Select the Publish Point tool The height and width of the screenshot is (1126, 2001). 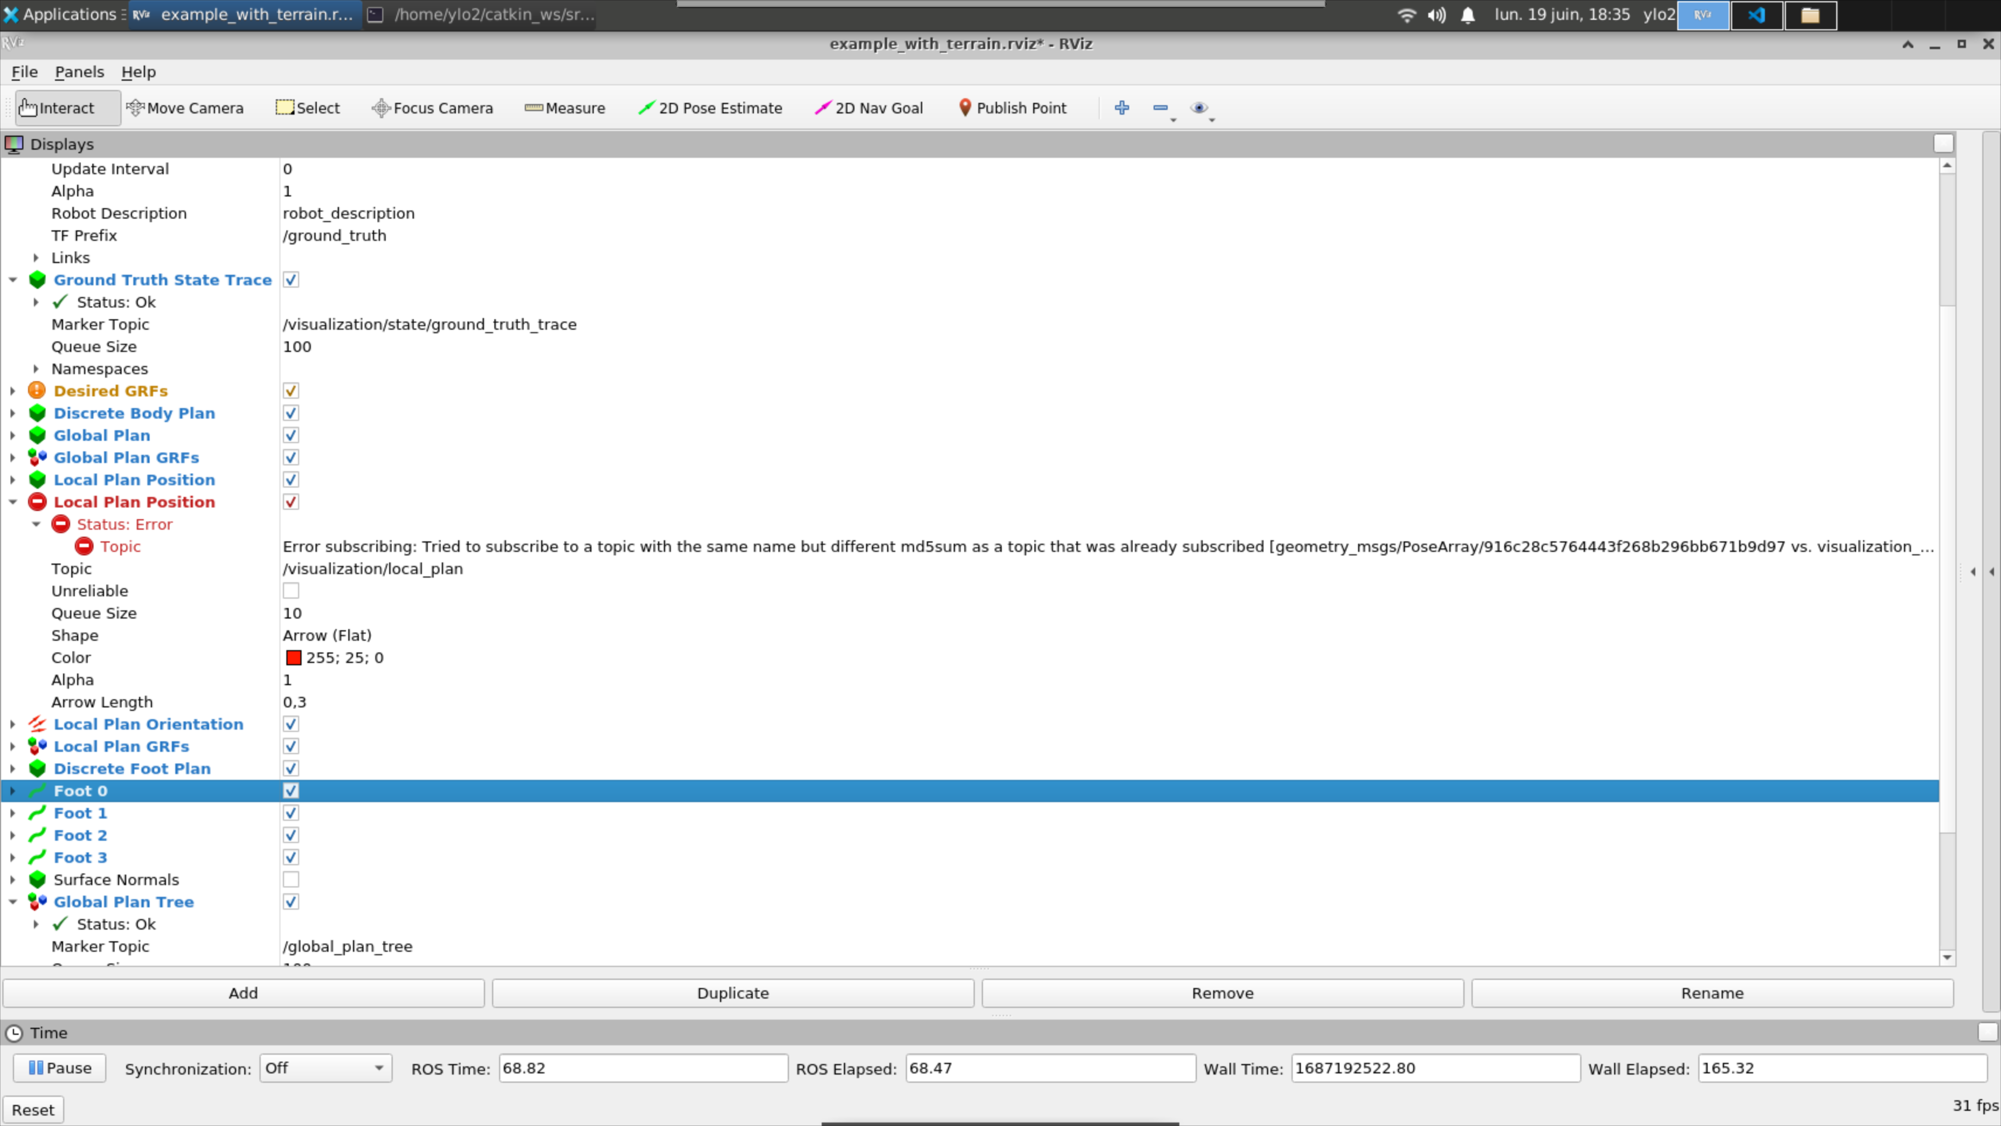1012,108
